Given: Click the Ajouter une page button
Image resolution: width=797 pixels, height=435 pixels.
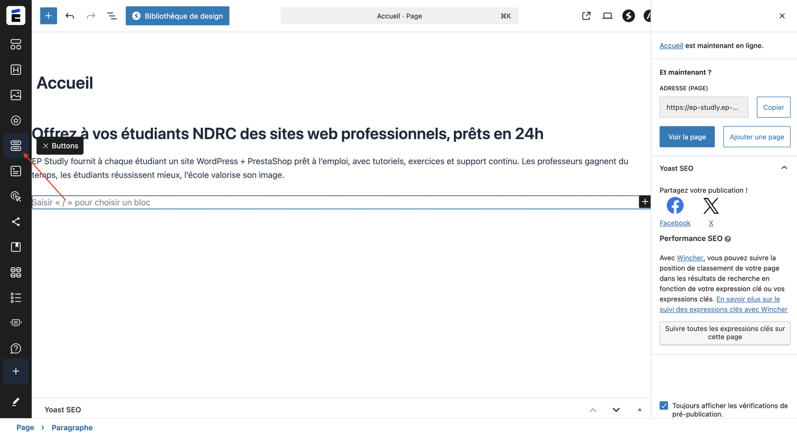Looking at the screenshot, I should (x=757, y=137).
